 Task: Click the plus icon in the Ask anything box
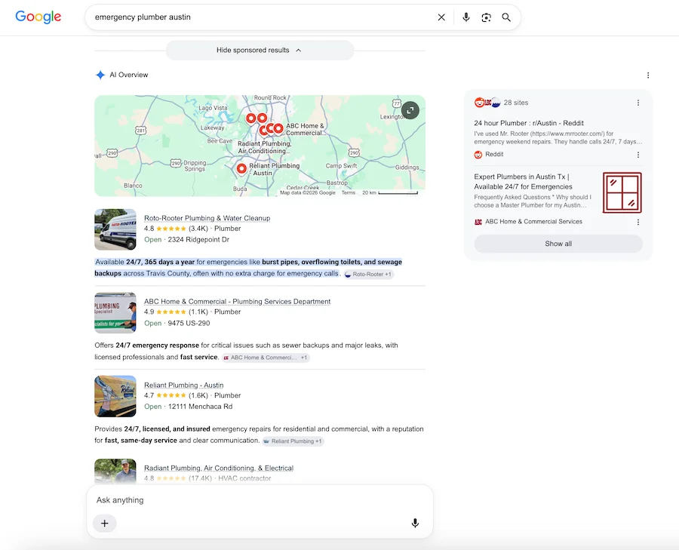[x=104, y=523]
